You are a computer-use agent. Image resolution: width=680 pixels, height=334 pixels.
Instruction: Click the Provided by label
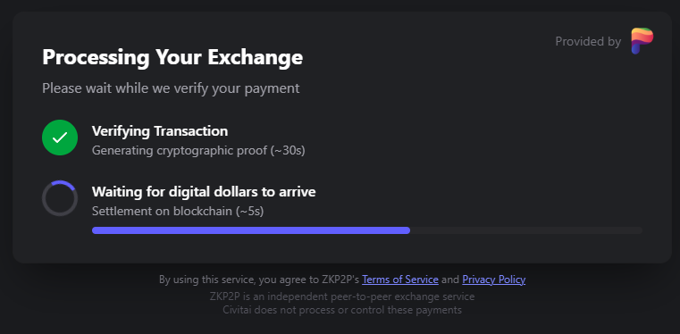(x=588, y=42)
